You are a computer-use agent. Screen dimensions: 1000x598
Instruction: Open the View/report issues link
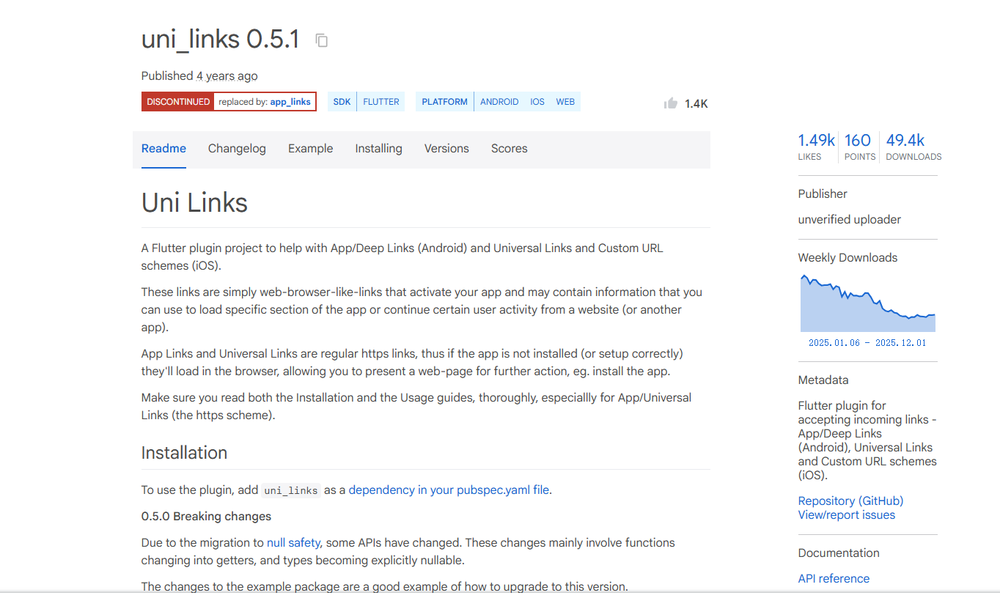(x=846, y=515)
